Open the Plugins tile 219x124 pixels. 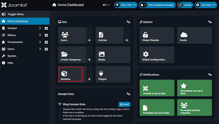(113, 74)
